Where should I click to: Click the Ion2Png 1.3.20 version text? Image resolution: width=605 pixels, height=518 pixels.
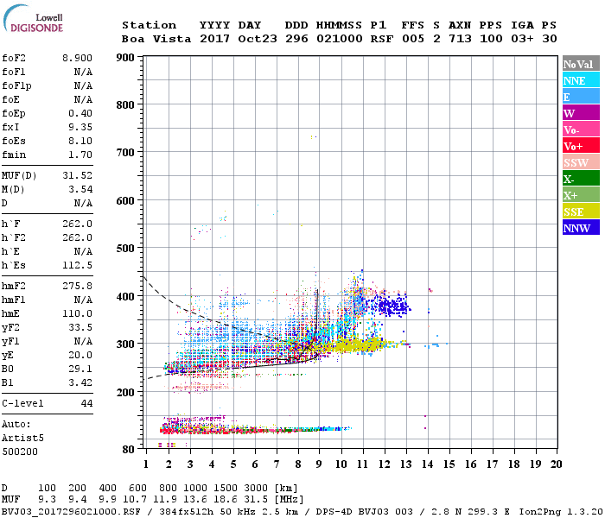click(x=561, y=511)
